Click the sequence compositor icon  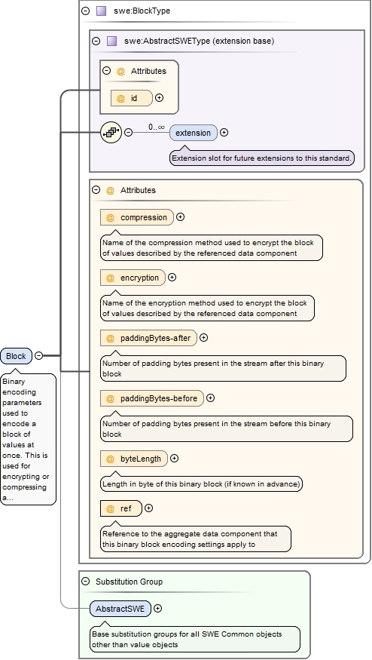(x=111, y=133)
